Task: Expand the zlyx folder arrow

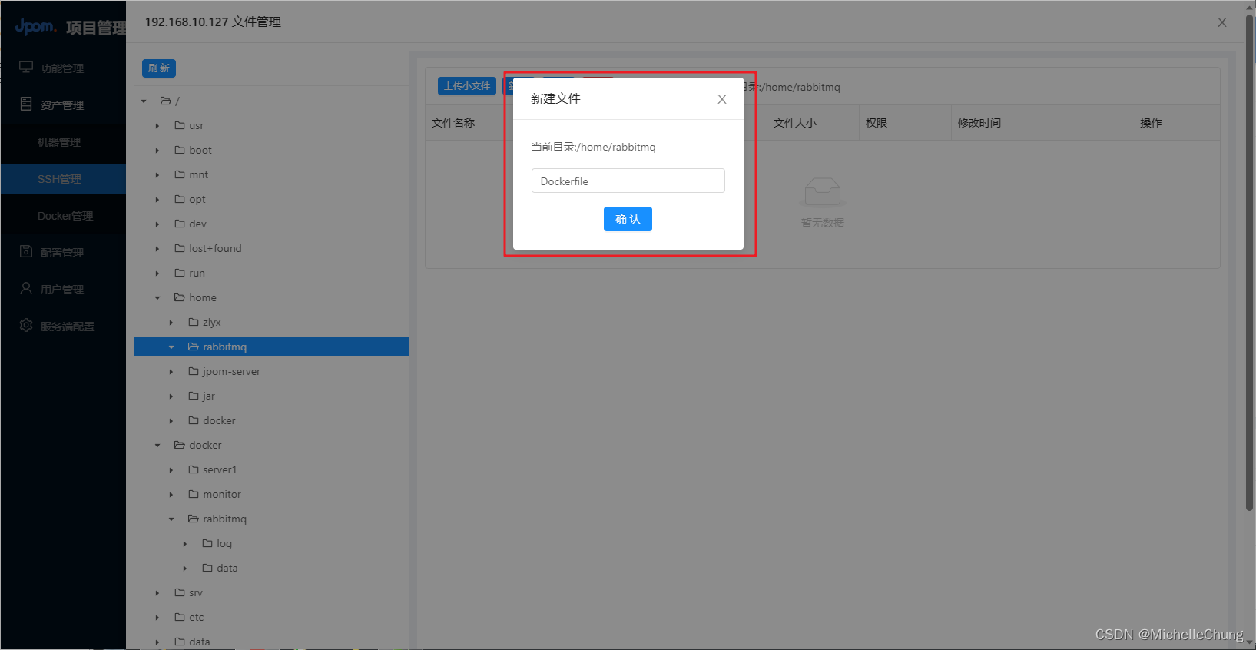Action: 171,323
